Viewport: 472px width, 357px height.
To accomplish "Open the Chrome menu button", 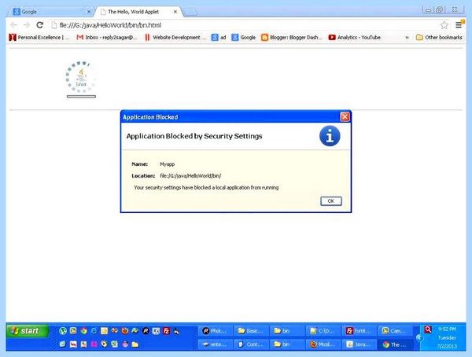I will [x=459, y=25].
